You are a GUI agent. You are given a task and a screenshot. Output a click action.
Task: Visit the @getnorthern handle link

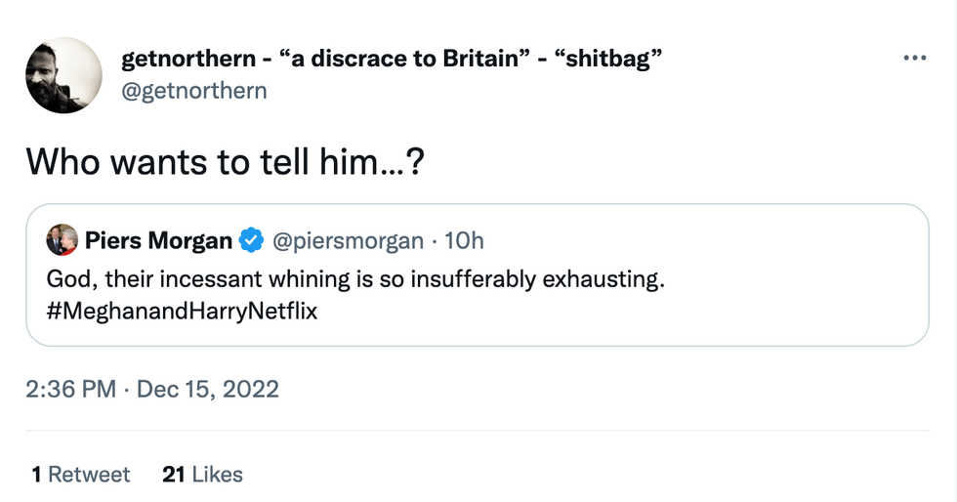tap(193, 91)
